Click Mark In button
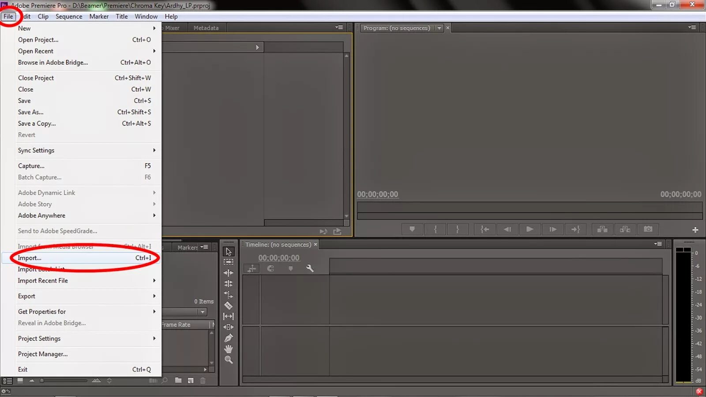The image size is (706, 397). pyautogui.click(x=435, y=229)
